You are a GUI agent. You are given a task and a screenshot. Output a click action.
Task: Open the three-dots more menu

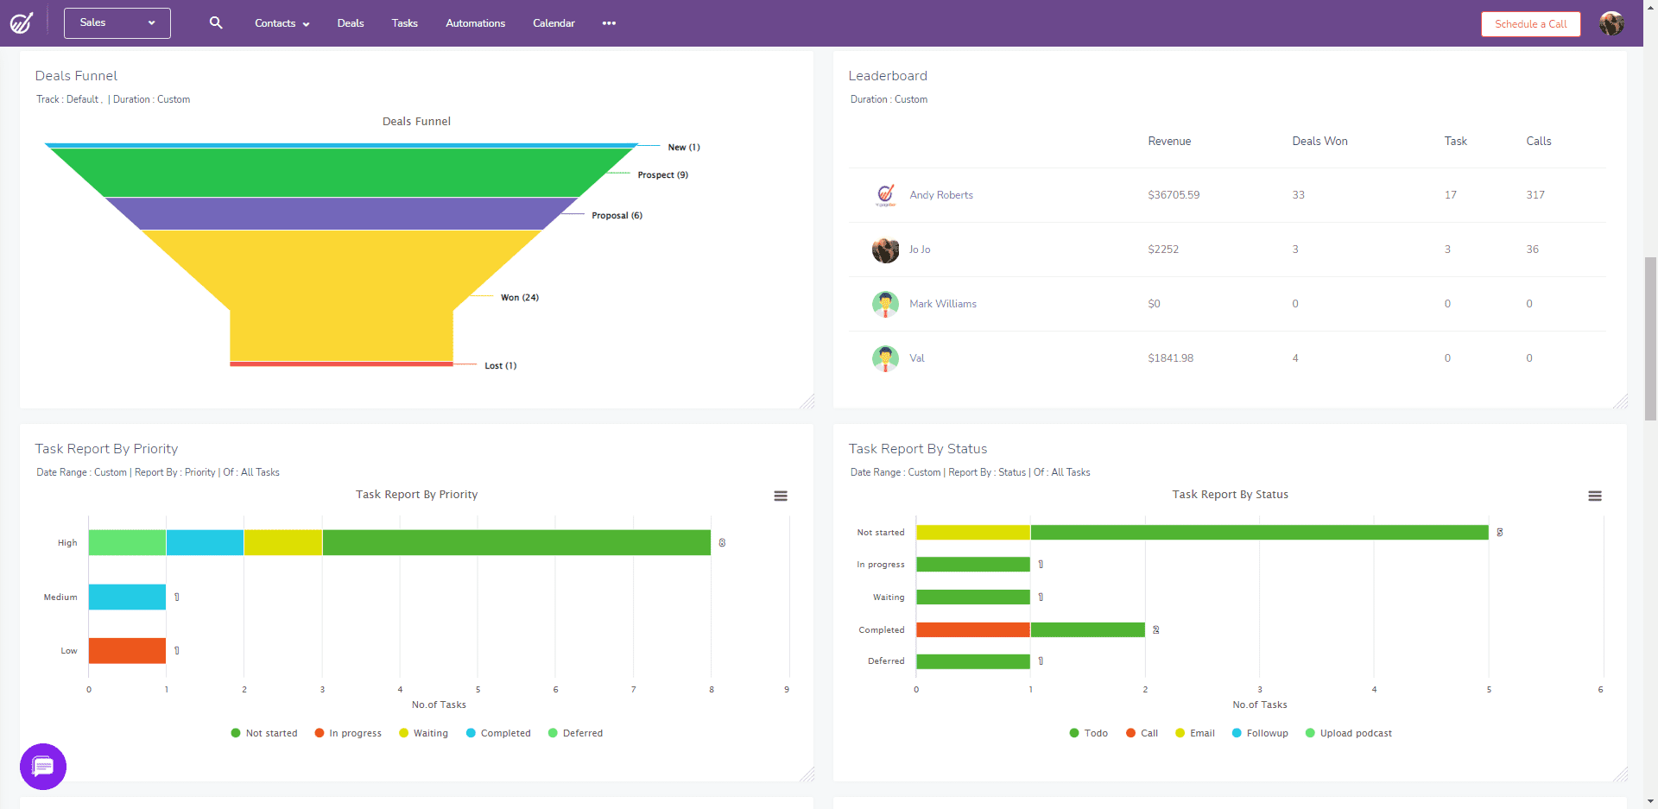(609, 23)
